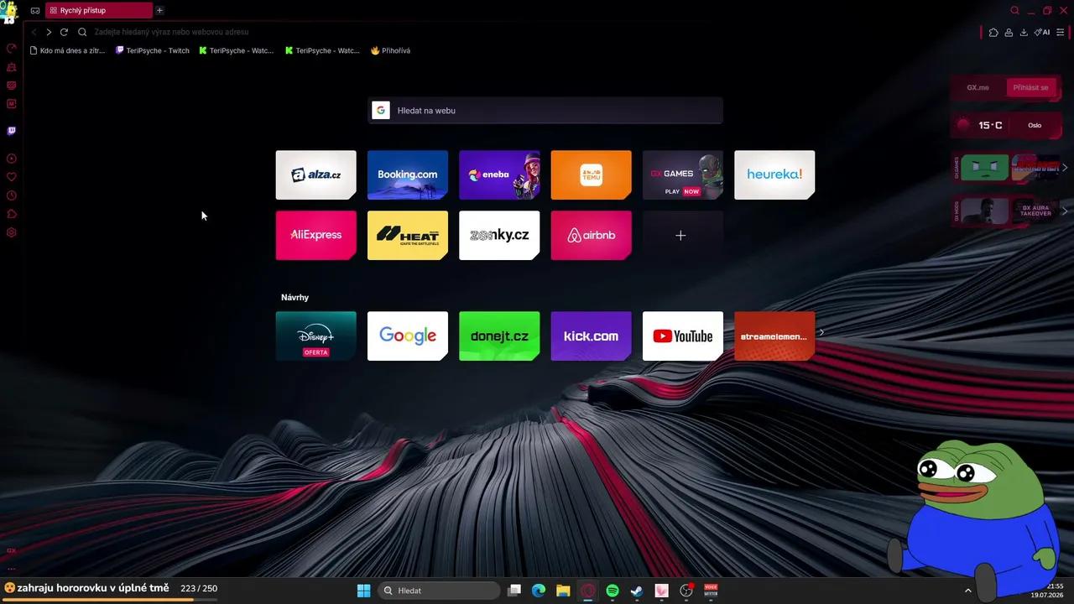Viewport: 1074px width, 604px height.
Task: Open the Disney+ suggestion tile
Action: tap(315, 336)
